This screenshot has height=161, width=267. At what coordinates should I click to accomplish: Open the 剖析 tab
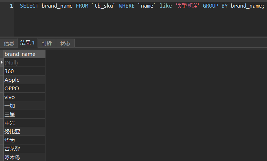(x=47, y=43)
